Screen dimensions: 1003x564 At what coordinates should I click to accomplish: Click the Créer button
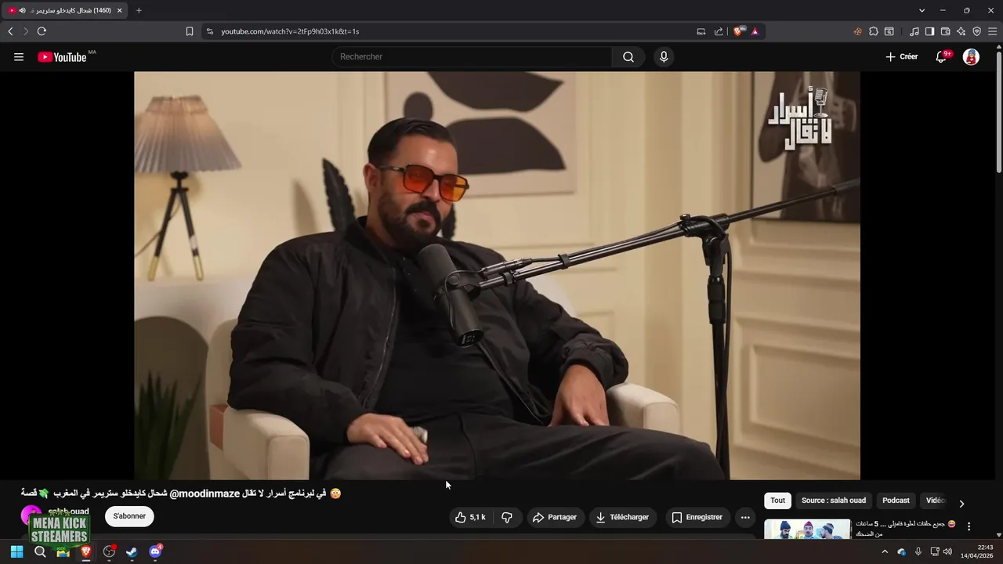[x=901, y=56]
